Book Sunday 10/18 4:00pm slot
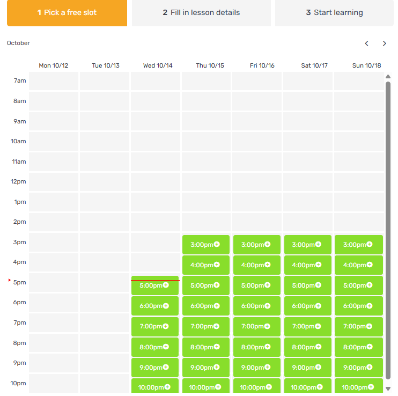Screen dimensions: 398x396 point(359,265)
